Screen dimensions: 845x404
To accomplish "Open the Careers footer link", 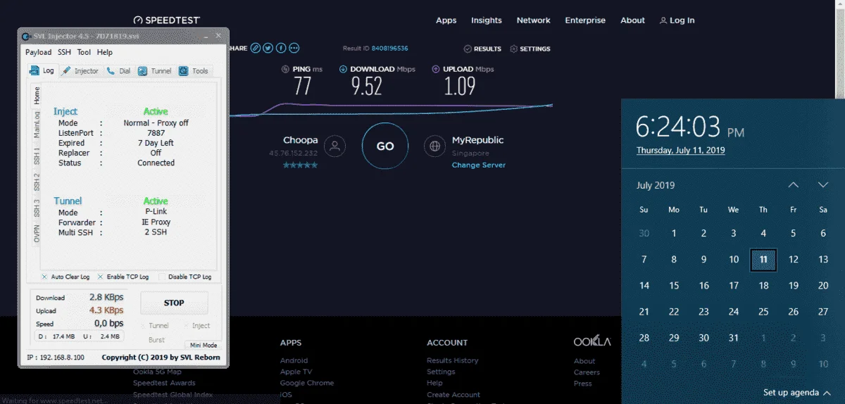I will (x=587, y=372).
